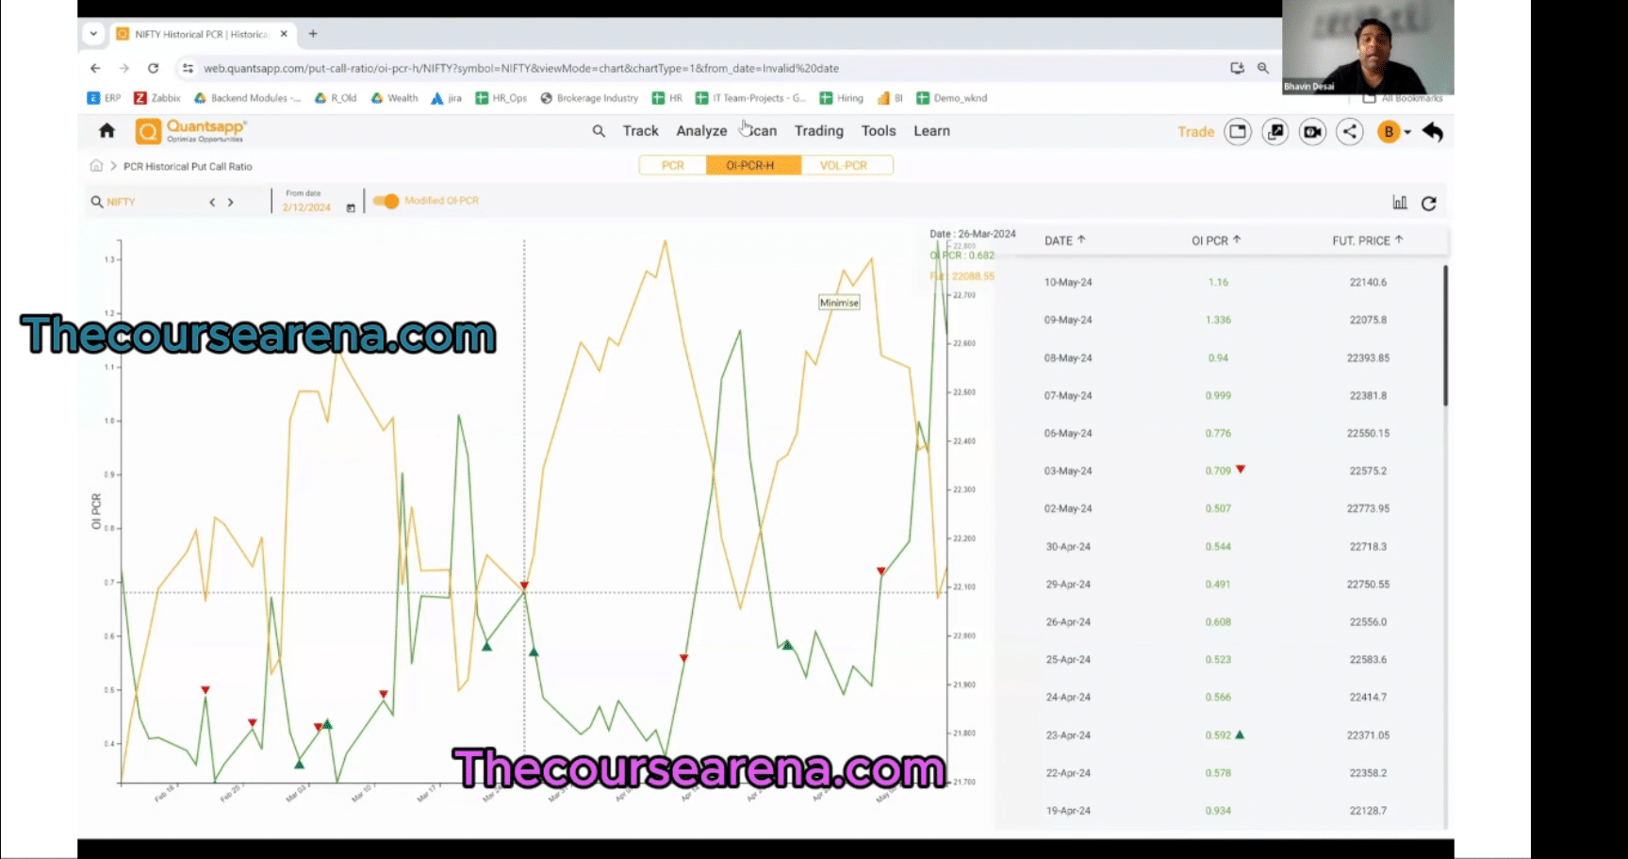Screen dimensions: 1628x859
Task: Click the table vertical scrollbar
Action: click(x=1445, y=337)
